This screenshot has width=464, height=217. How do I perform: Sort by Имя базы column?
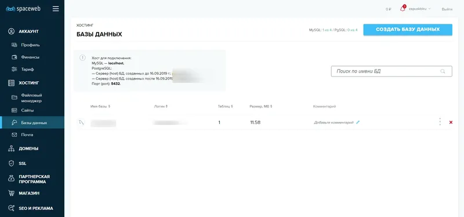100,106
